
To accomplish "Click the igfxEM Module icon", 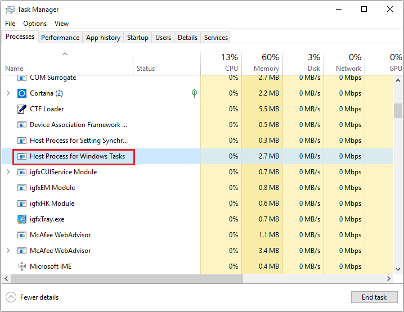I will tap(22, 188).
